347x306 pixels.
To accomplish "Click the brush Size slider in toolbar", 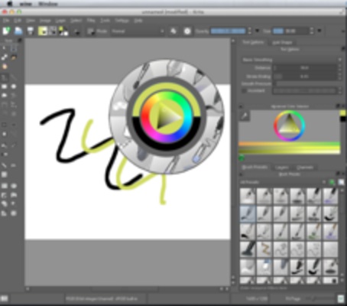I will click(290, 31).
